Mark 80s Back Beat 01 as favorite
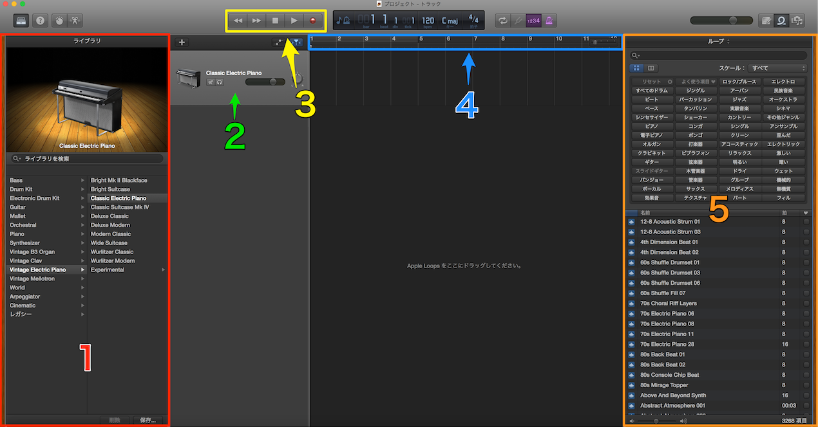 (x=805, y=354)
